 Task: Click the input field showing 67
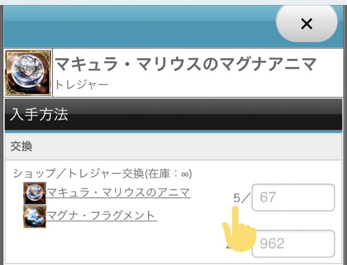click(293, 197)
